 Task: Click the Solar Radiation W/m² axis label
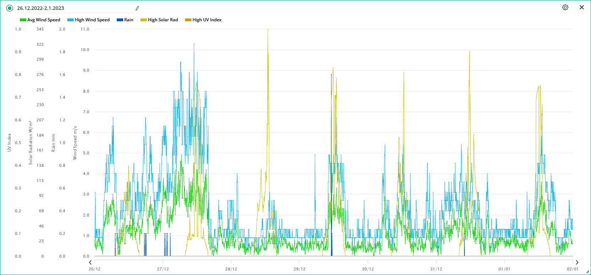[x=31, y=143]
